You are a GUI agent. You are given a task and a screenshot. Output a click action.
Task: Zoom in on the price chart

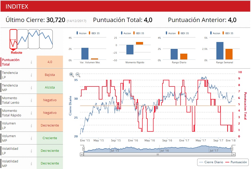(x=71, y=74)
